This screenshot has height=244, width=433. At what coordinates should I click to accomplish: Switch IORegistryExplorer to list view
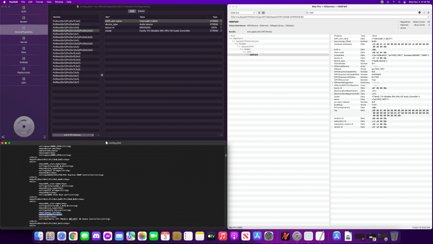(259, 13)
